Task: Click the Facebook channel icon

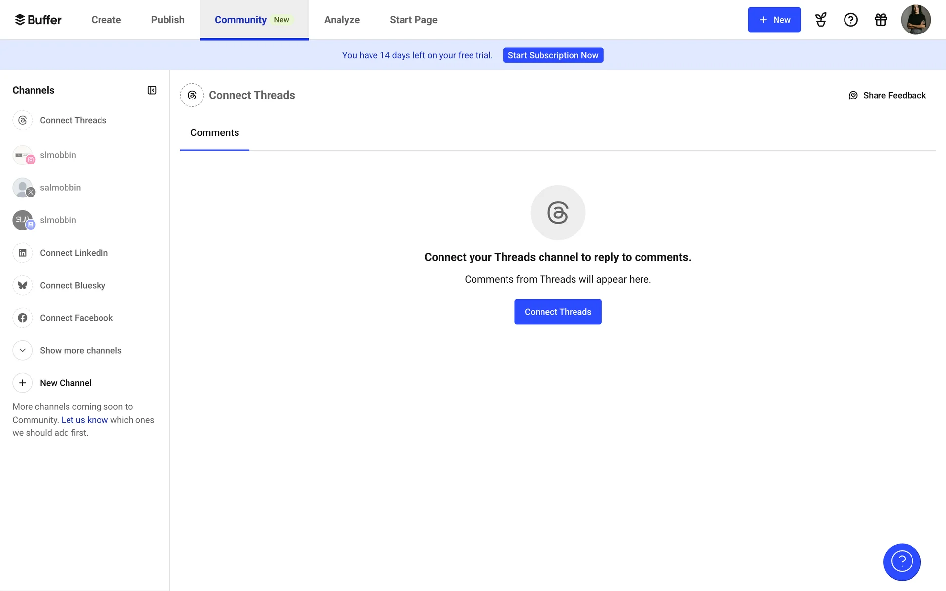Action: pos(23,318)
